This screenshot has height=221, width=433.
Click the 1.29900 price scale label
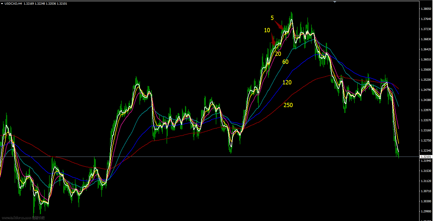pos(426,211)
